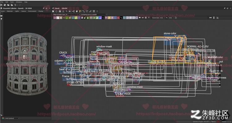Select the light bulb icon in 3D view sidebar
This screenshot has height=123, width=232.
coord(2,19)
